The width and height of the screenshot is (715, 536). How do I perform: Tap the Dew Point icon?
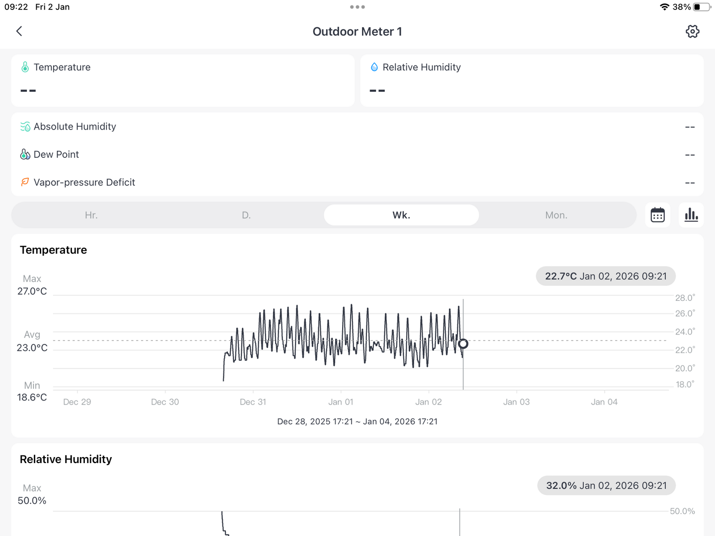pos(25,154)
